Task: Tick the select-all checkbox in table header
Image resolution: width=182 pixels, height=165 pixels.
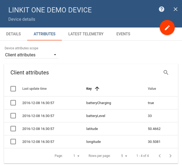Action: click(x=13, y=89)
